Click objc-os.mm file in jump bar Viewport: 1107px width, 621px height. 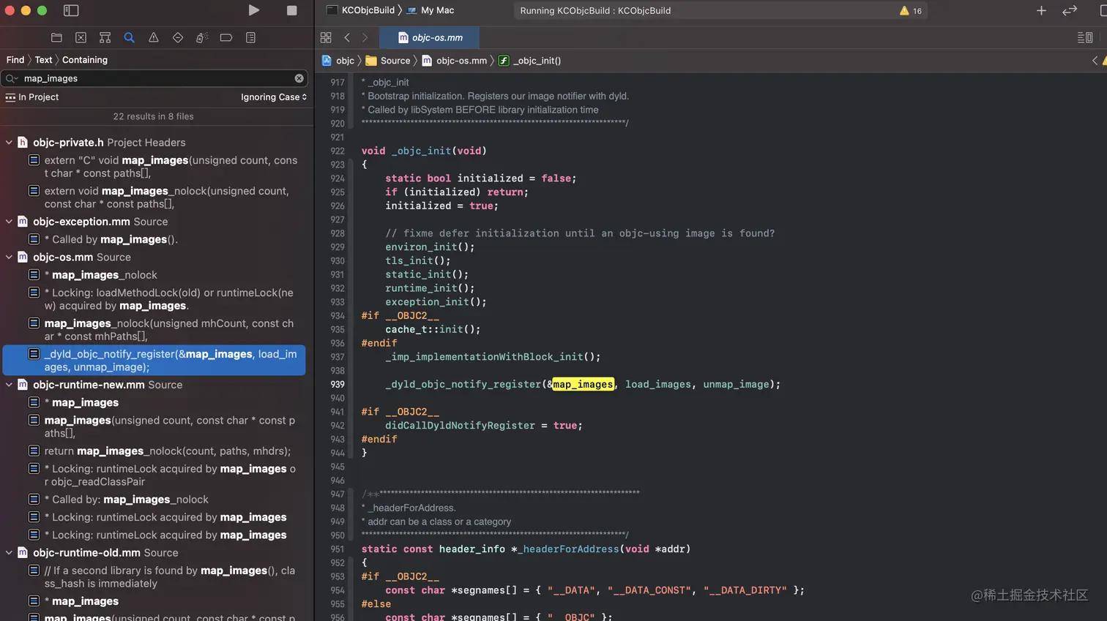click(x=455, y=61)
